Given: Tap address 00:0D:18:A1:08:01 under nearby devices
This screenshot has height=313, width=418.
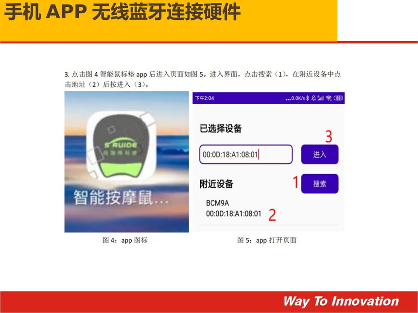Looking at the screenshot, I should point(233,214).
